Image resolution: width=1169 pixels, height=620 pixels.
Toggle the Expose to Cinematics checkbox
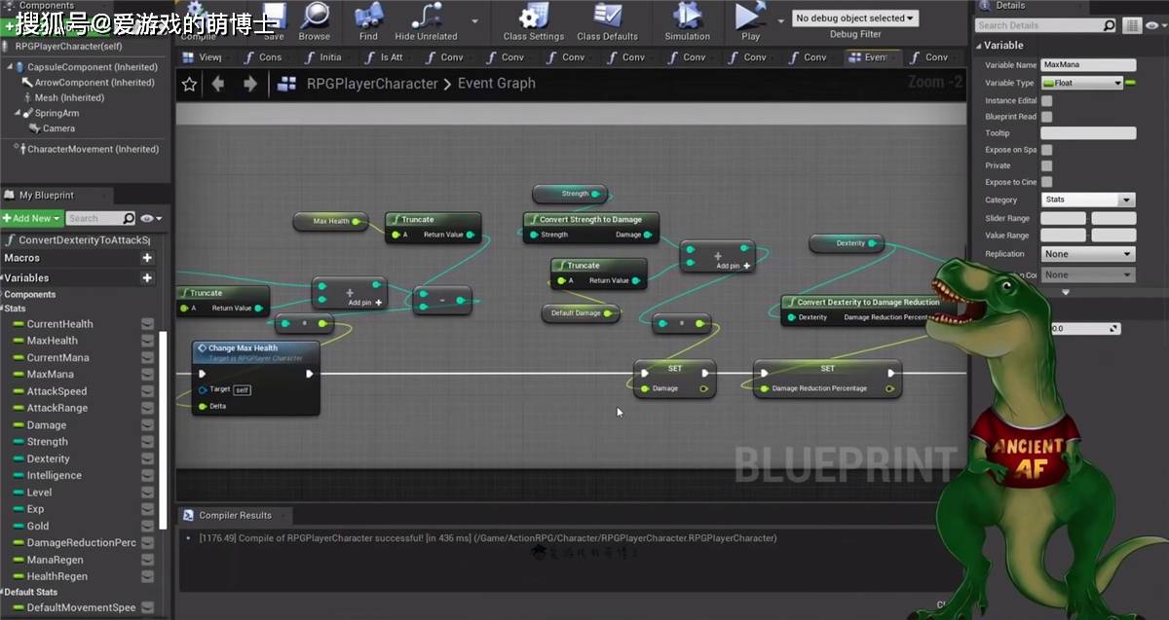click(x=1046, y=182)
